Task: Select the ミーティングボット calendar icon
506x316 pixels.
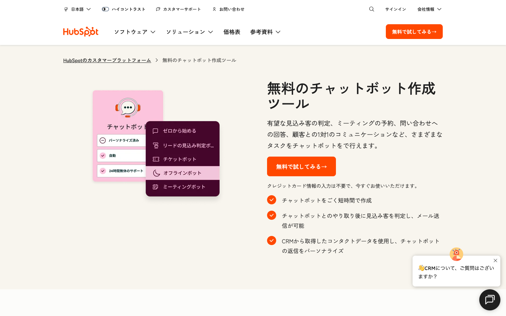Action: point(155,187)
